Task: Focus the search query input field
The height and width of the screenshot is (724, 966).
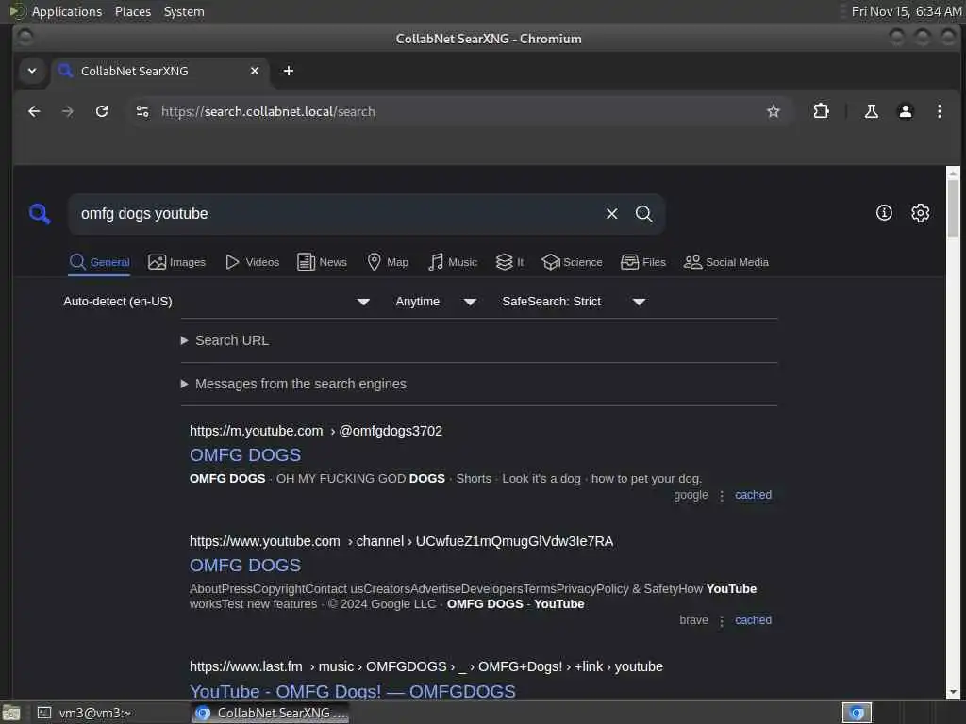Action: point(336,214)
